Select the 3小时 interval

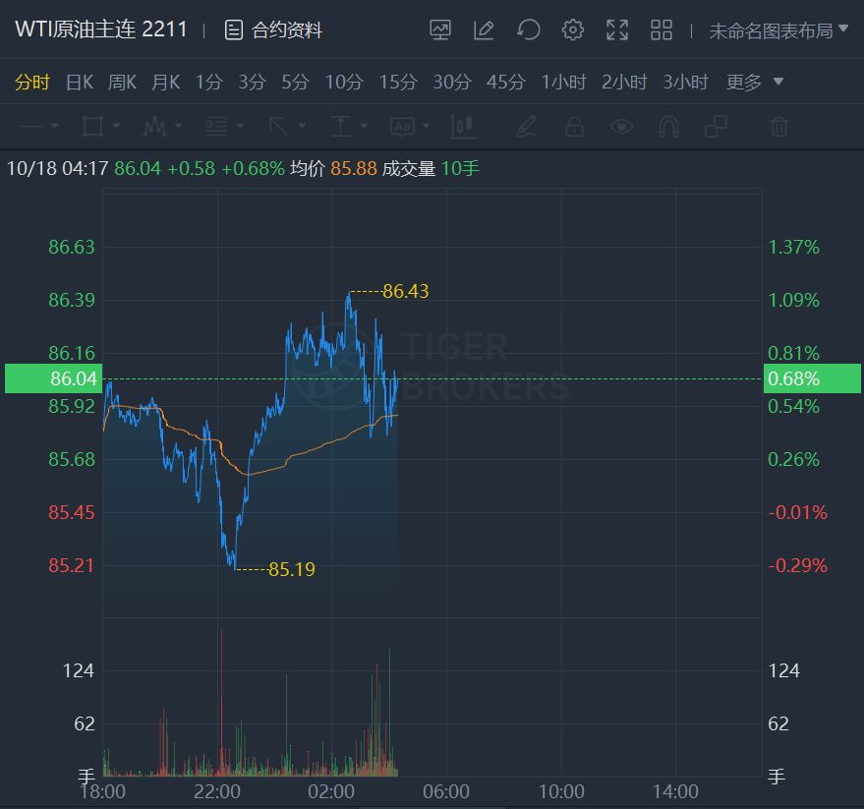click(x=685, y=83)
